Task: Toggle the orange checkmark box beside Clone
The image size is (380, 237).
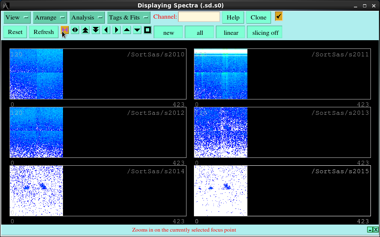Action: [279, 17]
